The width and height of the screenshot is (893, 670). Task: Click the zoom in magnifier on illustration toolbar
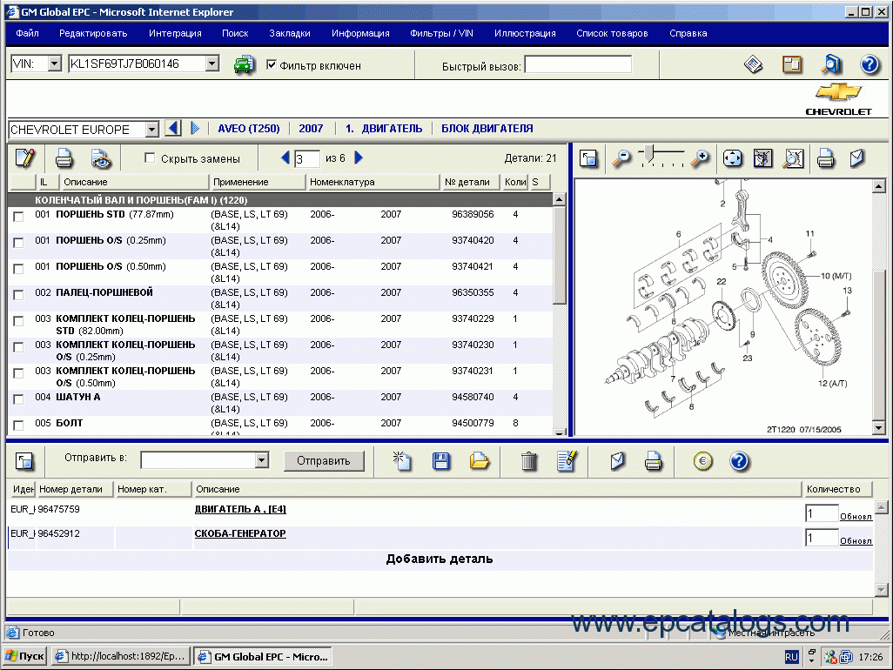[x=700, y=158]
